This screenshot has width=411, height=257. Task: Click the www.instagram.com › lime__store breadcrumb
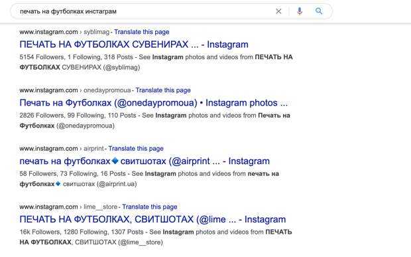[x=68, y=207]
